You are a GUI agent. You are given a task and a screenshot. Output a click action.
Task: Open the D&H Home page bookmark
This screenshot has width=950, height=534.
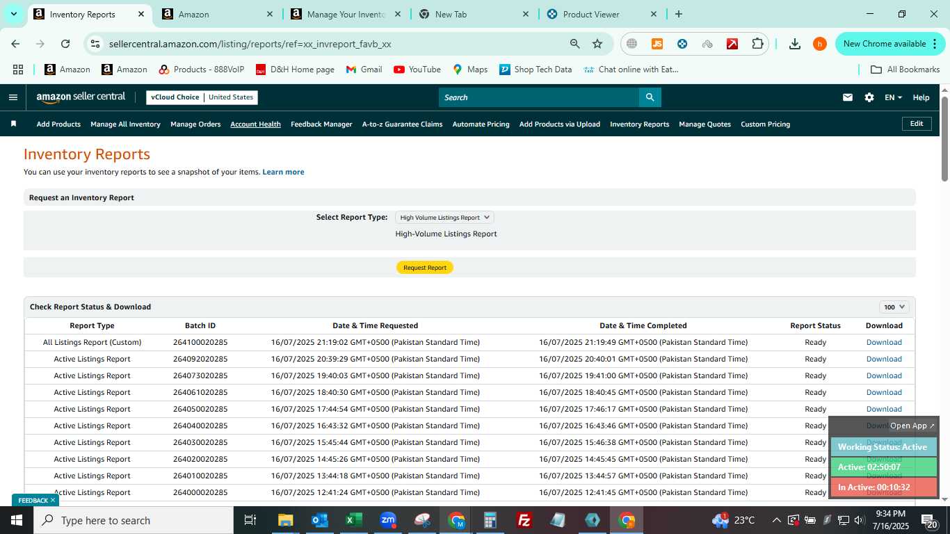(295, 70)
